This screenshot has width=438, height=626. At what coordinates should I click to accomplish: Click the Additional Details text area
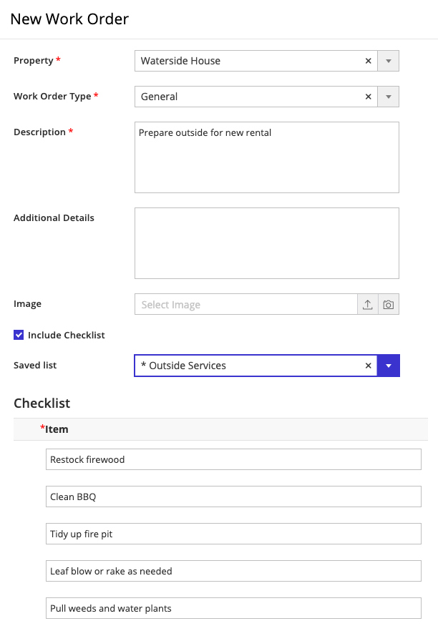pyautogui.click(x=266, y=243)
